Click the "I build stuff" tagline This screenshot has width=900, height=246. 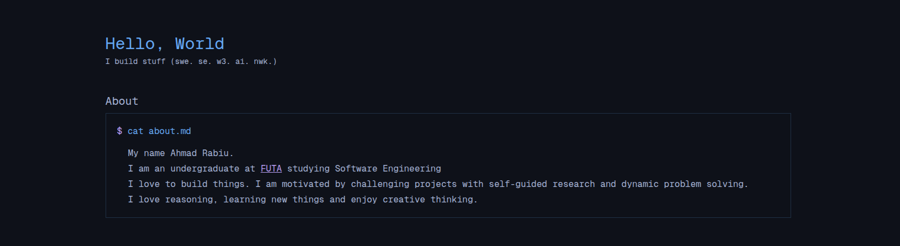pyautogui.click(x=191, y=61)
